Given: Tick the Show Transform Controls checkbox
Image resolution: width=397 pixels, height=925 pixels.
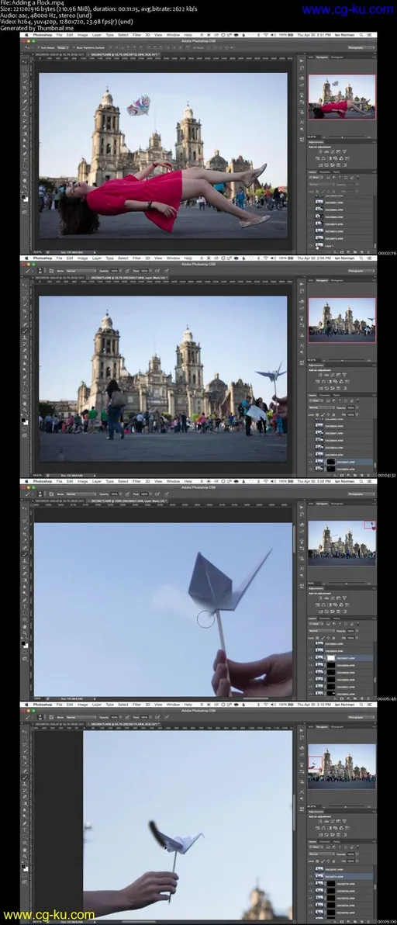Looking at the screenshot, I should (74, 47).
